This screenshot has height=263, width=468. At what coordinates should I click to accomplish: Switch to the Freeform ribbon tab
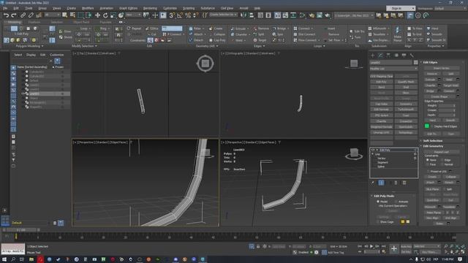(34, 22)
